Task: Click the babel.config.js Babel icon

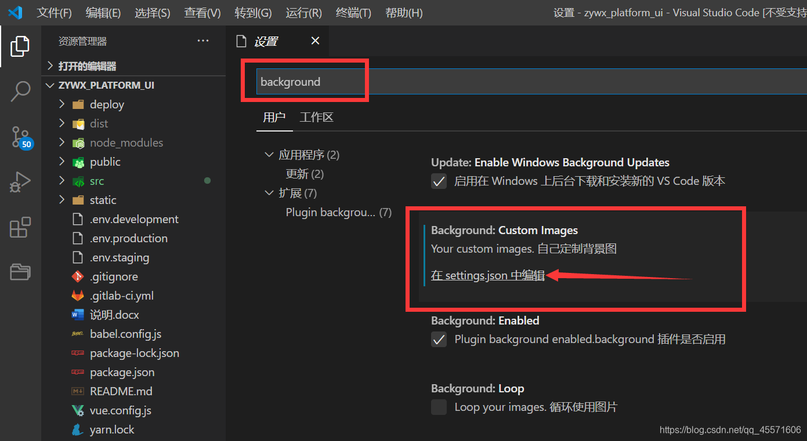Action: [x=78, y=334]
